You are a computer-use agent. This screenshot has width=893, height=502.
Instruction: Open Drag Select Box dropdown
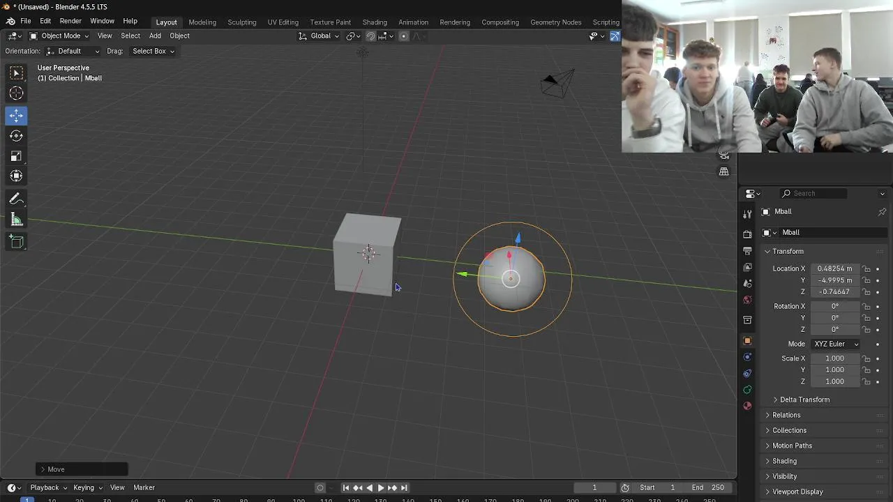(x=153, y=52)
